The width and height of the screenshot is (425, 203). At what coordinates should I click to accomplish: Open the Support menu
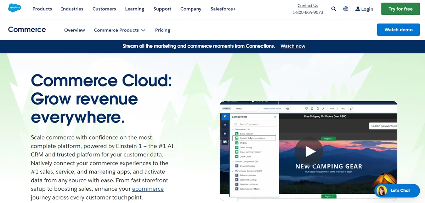(162, 9)
